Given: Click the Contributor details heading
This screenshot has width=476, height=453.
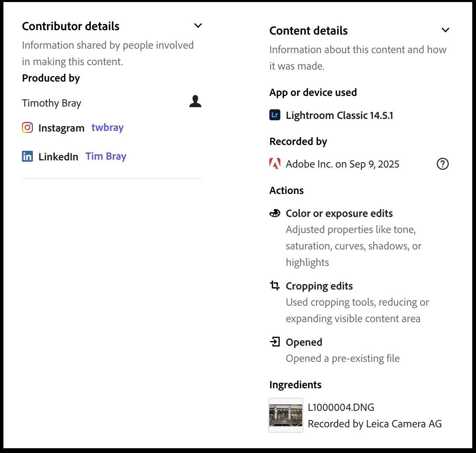Looking at the screenshot, I should [x=71, y=26].
